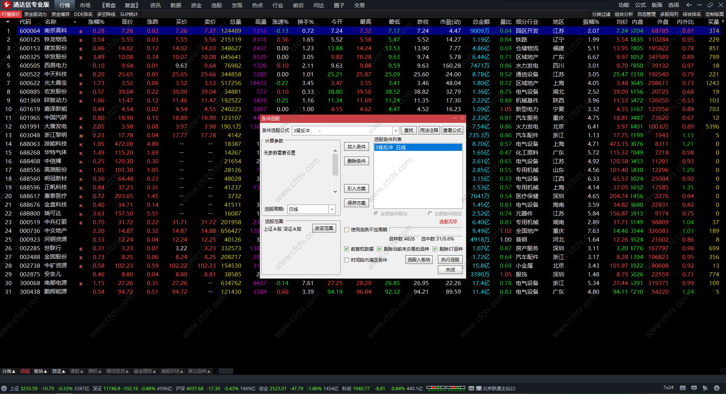Click the monitor diagnostics icon in status bar
The height and width of the screenshot is (394, 726).
point(694,388)
